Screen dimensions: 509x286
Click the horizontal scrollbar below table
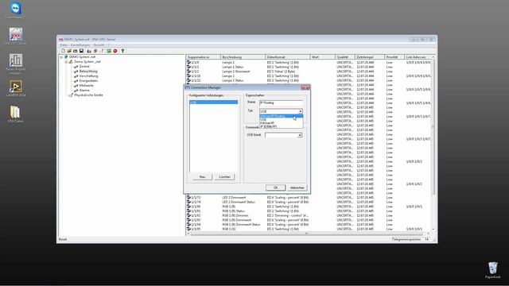tap(307, 234)
